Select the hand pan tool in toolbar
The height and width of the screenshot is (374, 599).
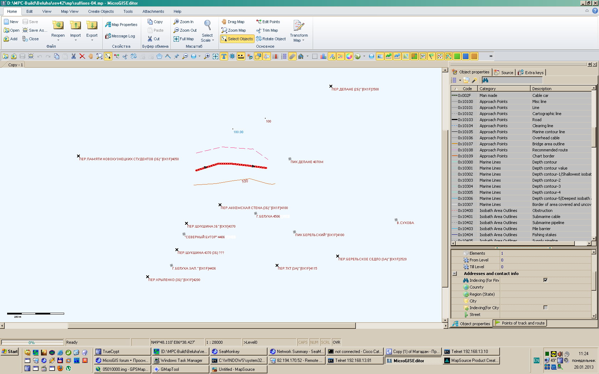point(91,56)
